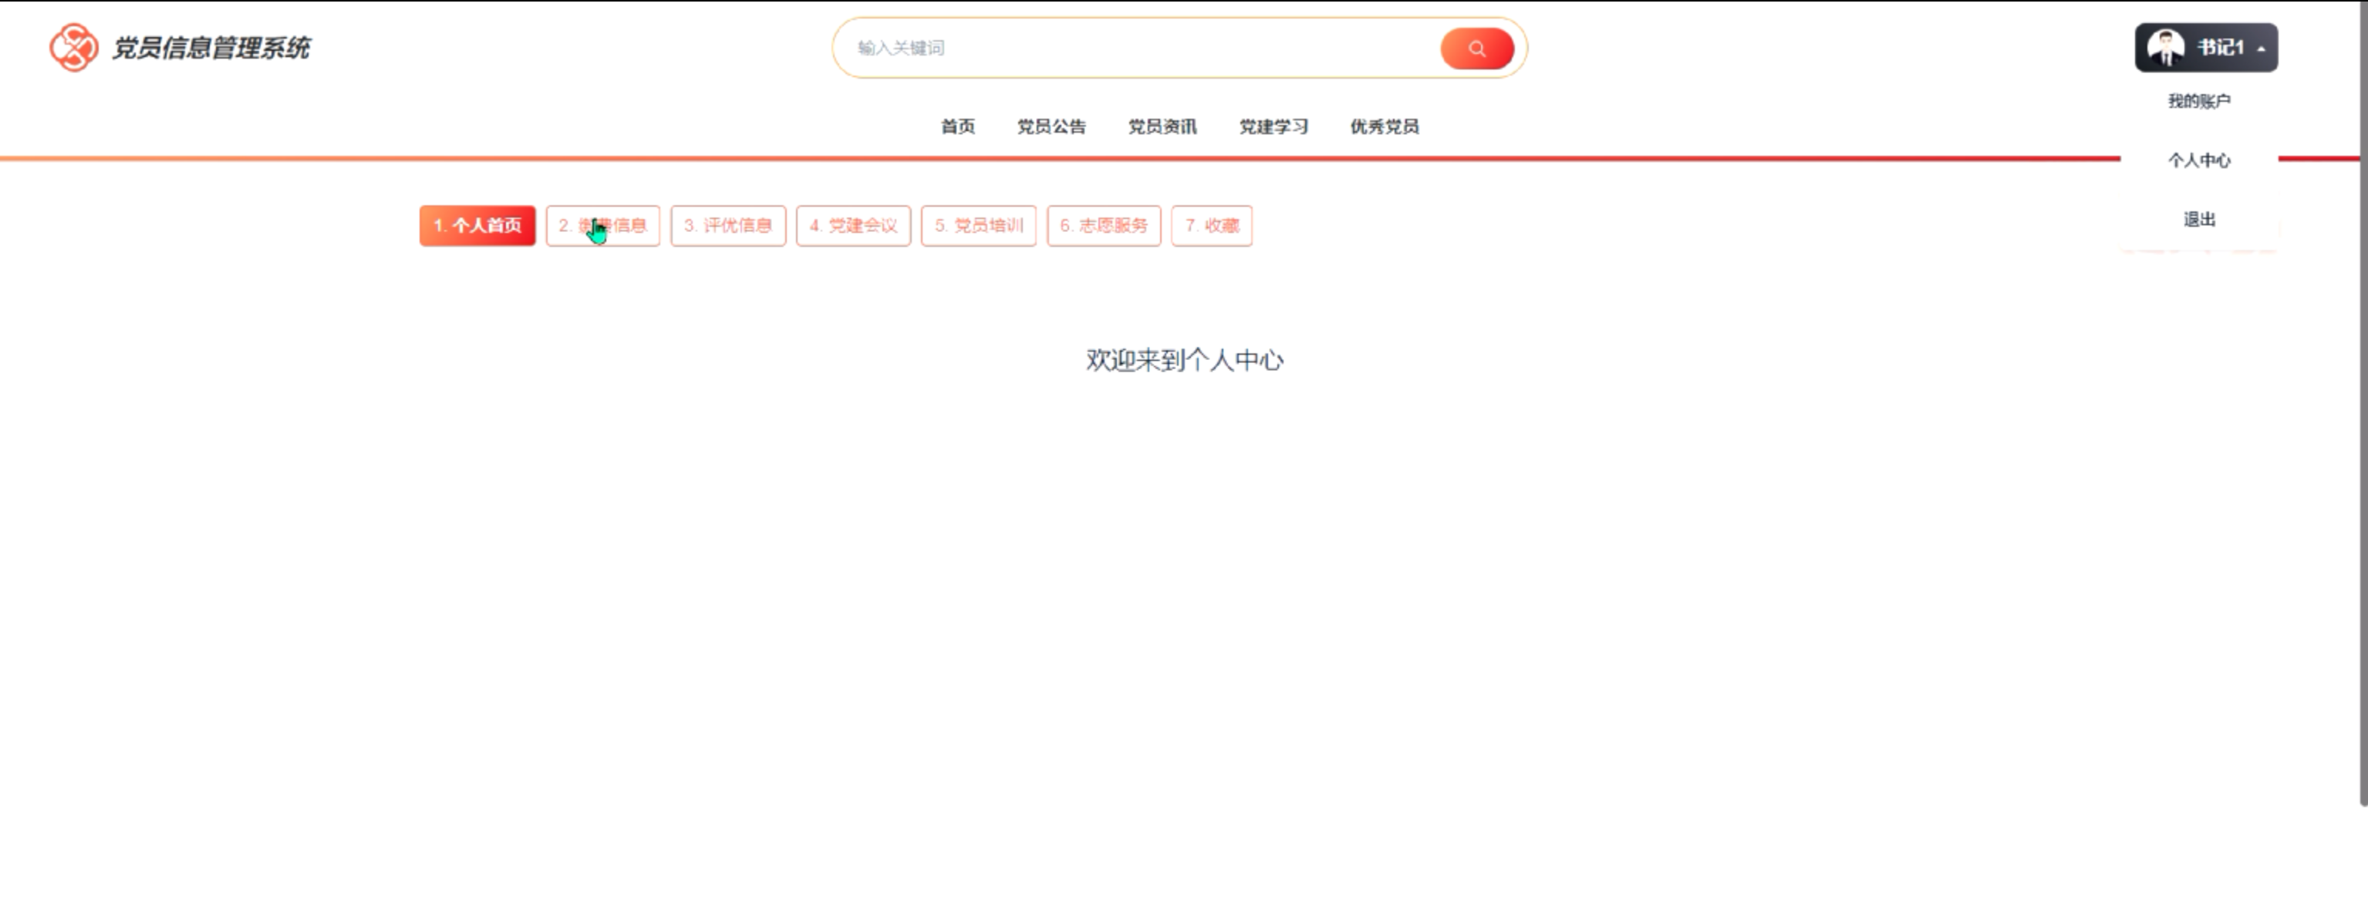Switch to the 6. 志愿服务 tab
This screenshot has height=899, width=2368.
(x=1103, y=226)
